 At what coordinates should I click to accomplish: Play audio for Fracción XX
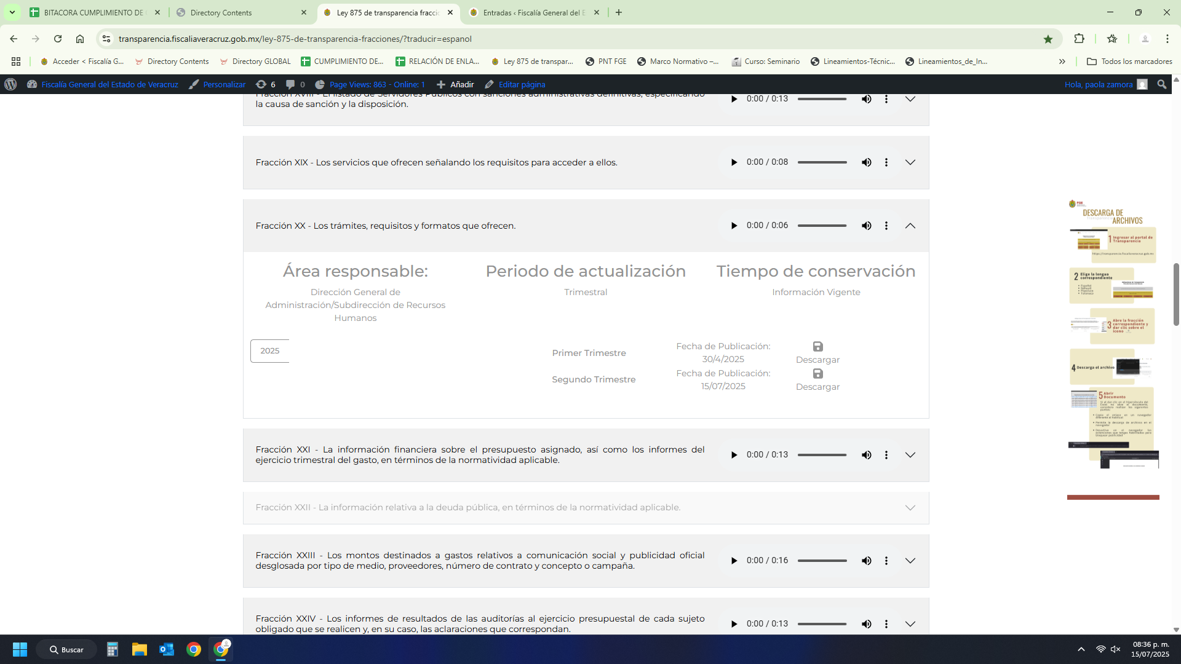click(734, 226)
